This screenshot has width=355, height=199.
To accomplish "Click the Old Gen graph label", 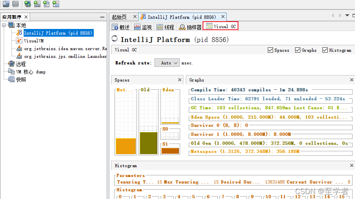I will 269,143.
